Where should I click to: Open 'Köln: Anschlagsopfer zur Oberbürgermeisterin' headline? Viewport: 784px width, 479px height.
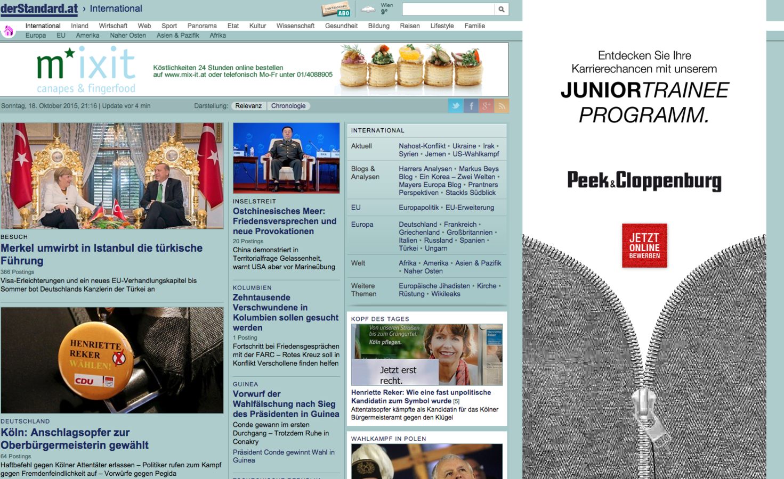[x=75, y=439]
